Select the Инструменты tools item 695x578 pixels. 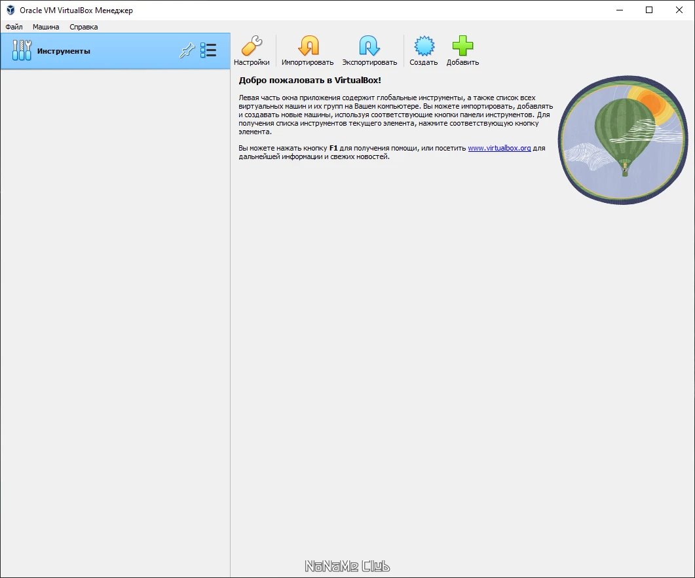click(x=115, y=51)
